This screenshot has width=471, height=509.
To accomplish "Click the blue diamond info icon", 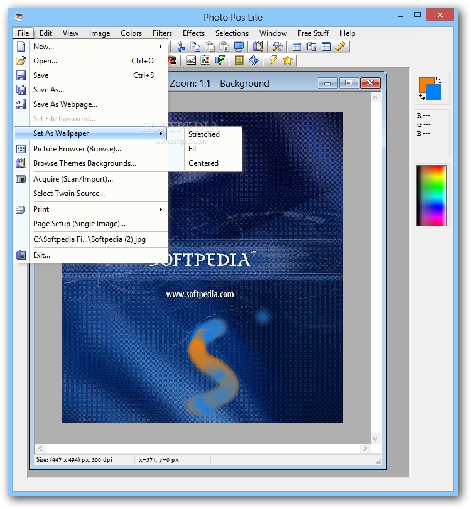I will pos(254,60).
